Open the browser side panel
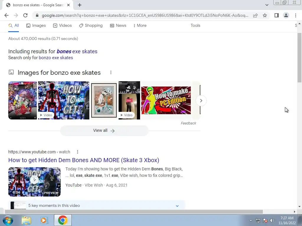The image size is (302, 226). point(277,15)
